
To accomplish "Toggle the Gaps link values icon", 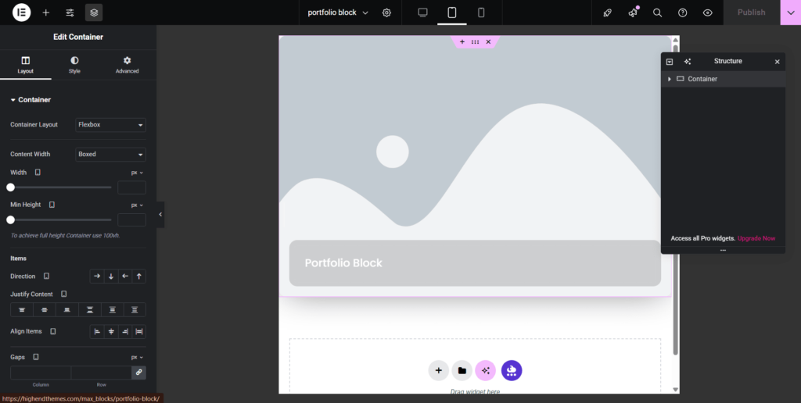I will 139,373.
